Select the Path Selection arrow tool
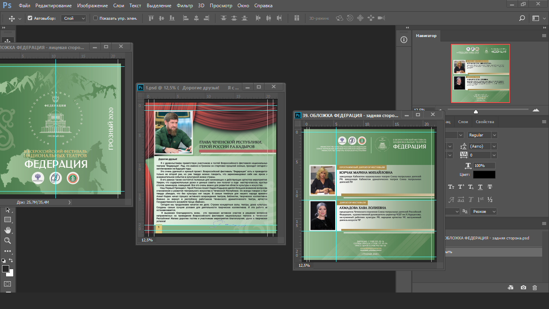 (x=7, y=210)
